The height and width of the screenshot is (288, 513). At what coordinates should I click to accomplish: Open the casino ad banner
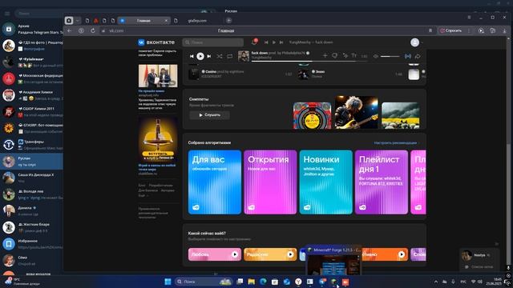tap(158, 139)
